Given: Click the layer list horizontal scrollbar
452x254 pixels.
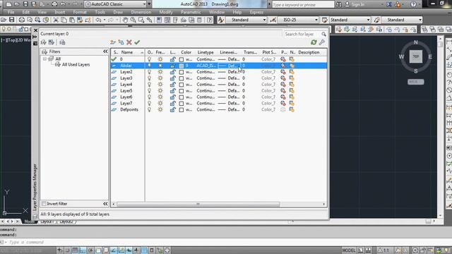Looking at the screenshot, I should 198,204.
